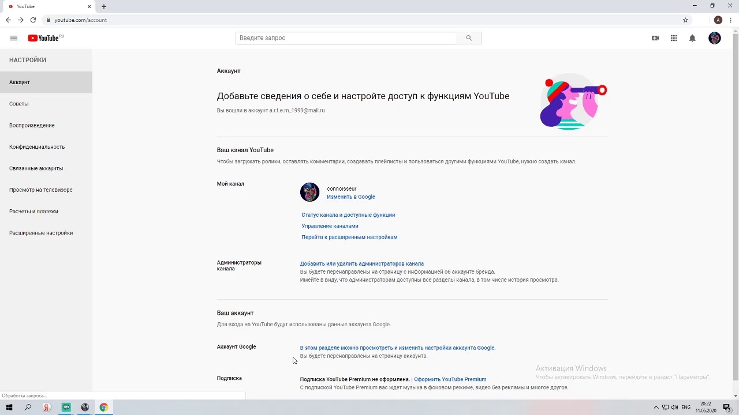Open the Chrome three-dot menu
The width and height of the screenshot is (739, 415).
point(731,20)
